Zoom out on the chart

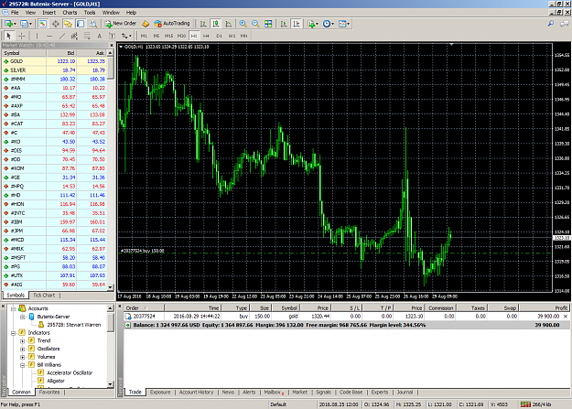pos(255,24)
